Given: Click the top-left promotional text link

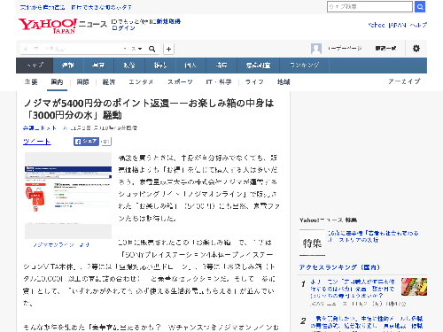Looking at the screenshot, I should point(76,7).
